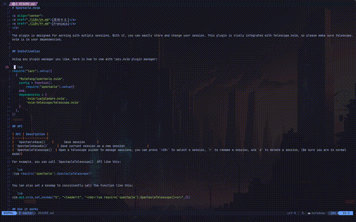Click the 28% scroll position indicator

click(333, 213)
